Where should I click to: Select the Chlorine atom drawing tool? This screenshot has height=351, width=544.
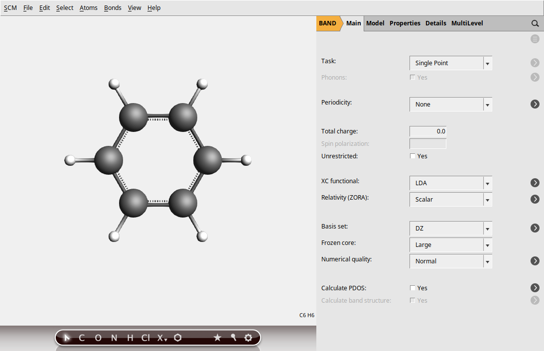[145, 338]
